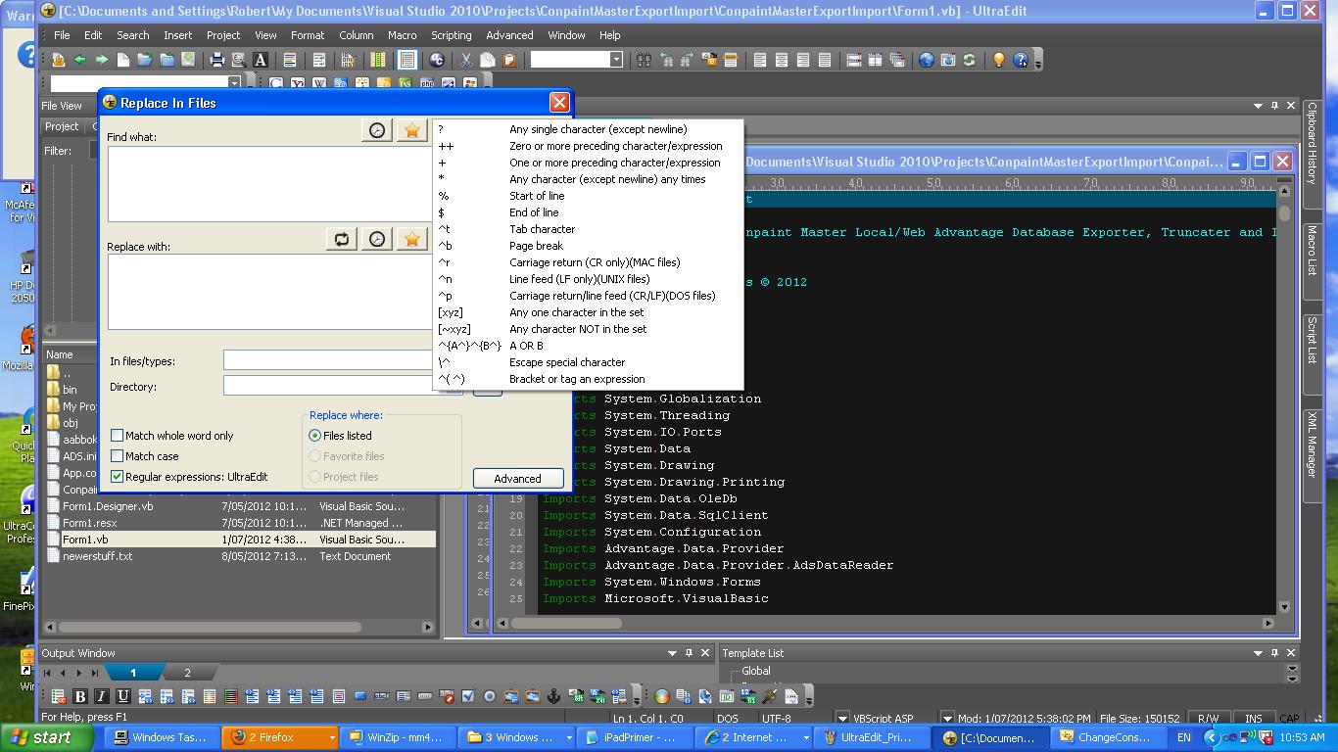Click the Advanced button in dialog
1338x752 pixels.
click(517, 479)
